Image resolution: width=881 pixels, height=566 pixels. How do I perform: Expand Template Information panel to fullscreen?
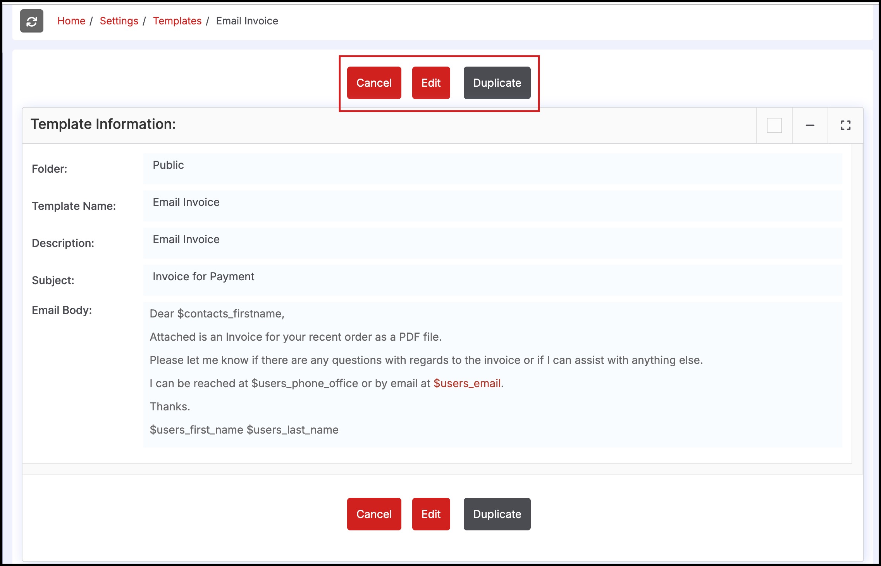845,125
